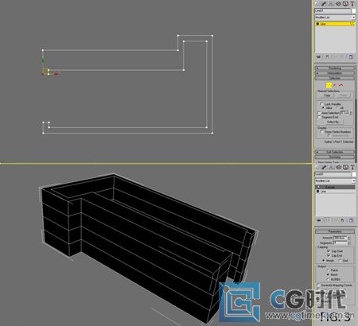Select the Alike radio button
This screenshot has height=326, width=358.
pyautogui.click(x=323, y=108)
